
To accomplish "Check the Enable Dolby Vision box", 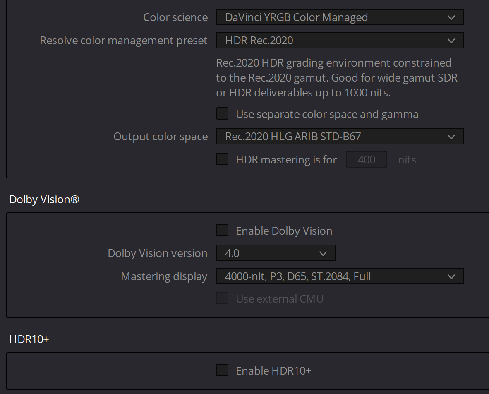I will [x=222, y=230].
